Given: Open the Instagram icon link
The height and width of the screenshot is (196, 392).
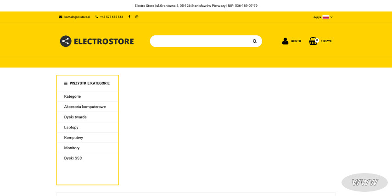Looking at the screenshot, I should click(x=137, y=17).
